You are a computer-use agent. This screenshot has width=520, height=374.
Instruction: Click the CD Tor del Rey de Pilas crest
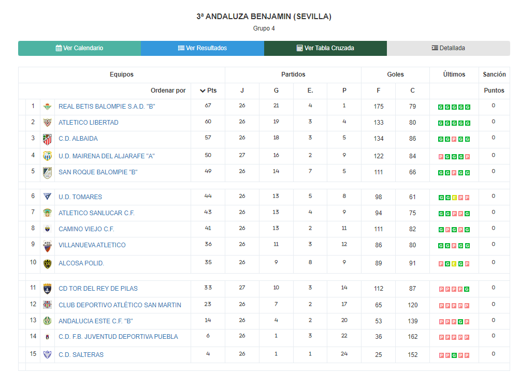48,289
